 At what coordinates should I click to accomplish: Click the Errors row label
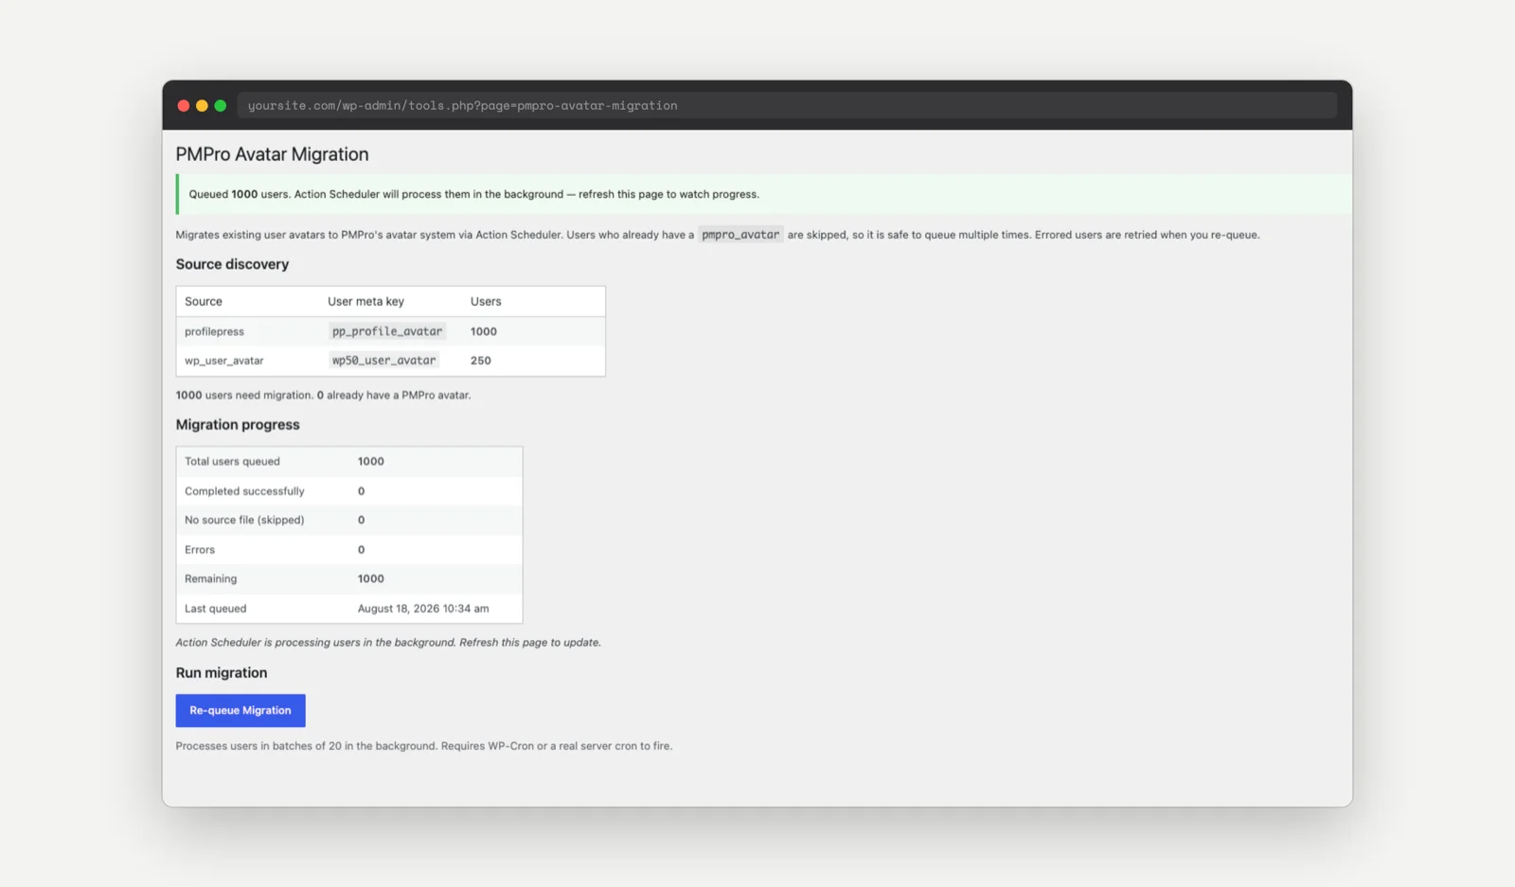click(x=200, y=550)
